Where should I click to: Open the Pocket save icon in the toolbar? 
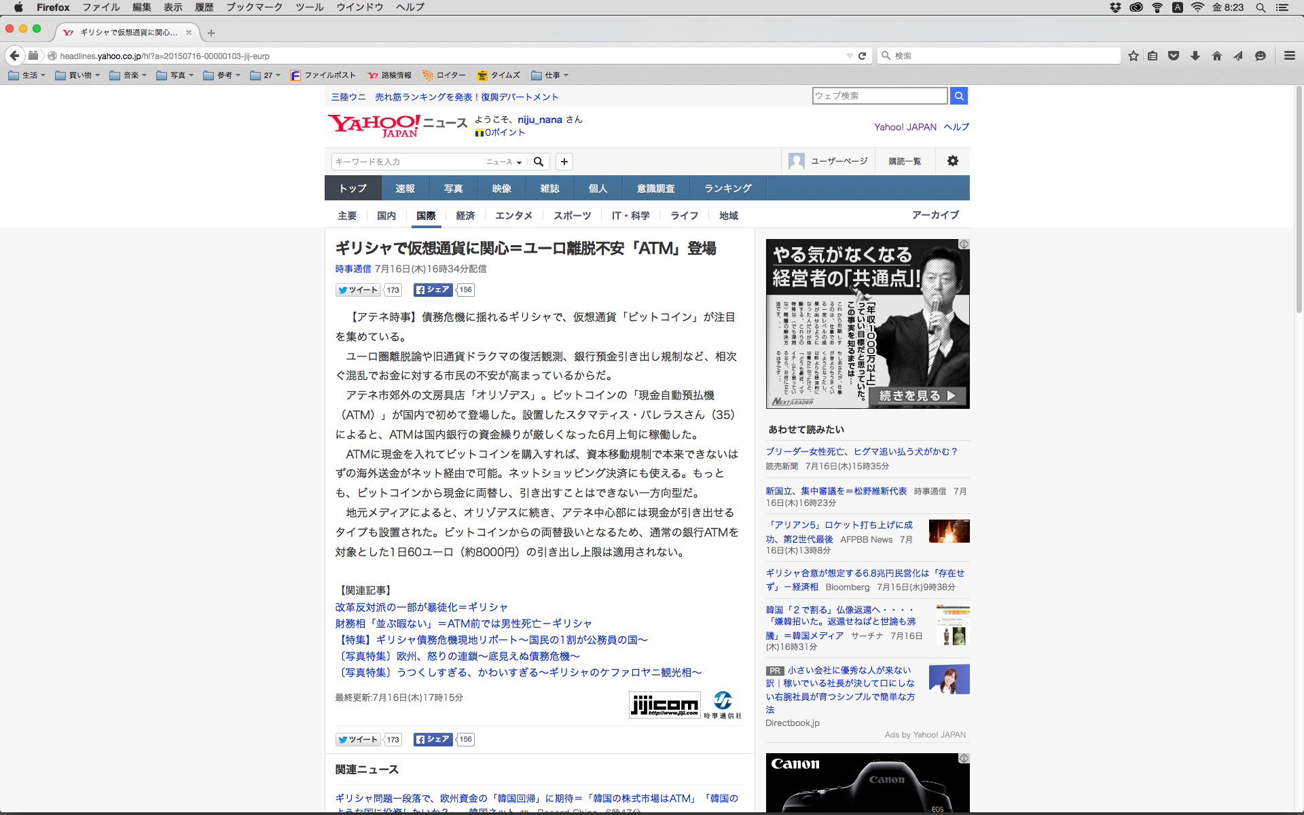click(x=1173, y=56)
